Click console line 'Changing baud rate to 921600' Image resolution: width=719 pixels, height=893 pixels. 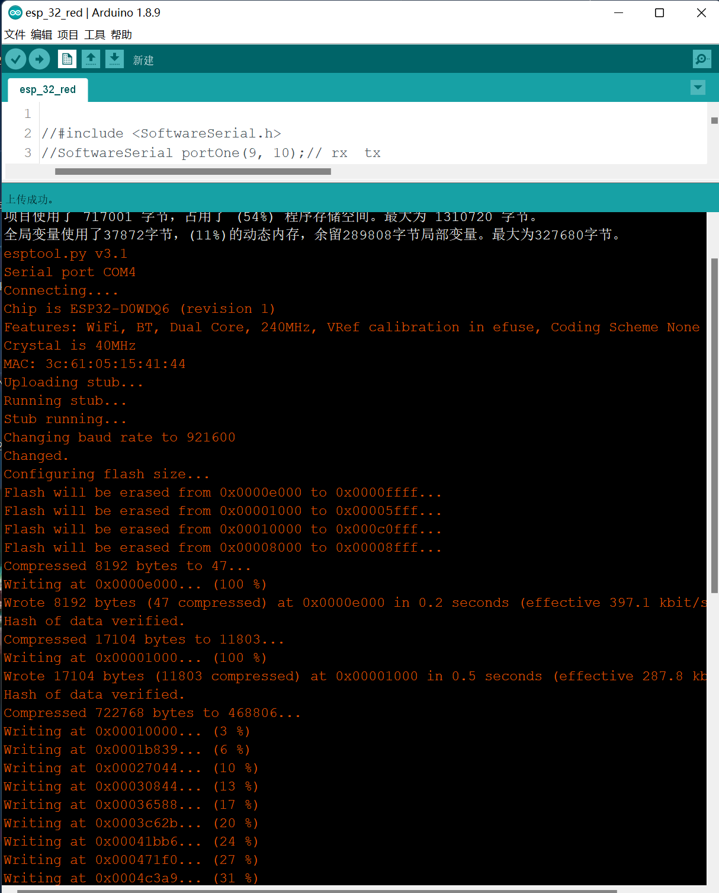(x=120, y=437)
